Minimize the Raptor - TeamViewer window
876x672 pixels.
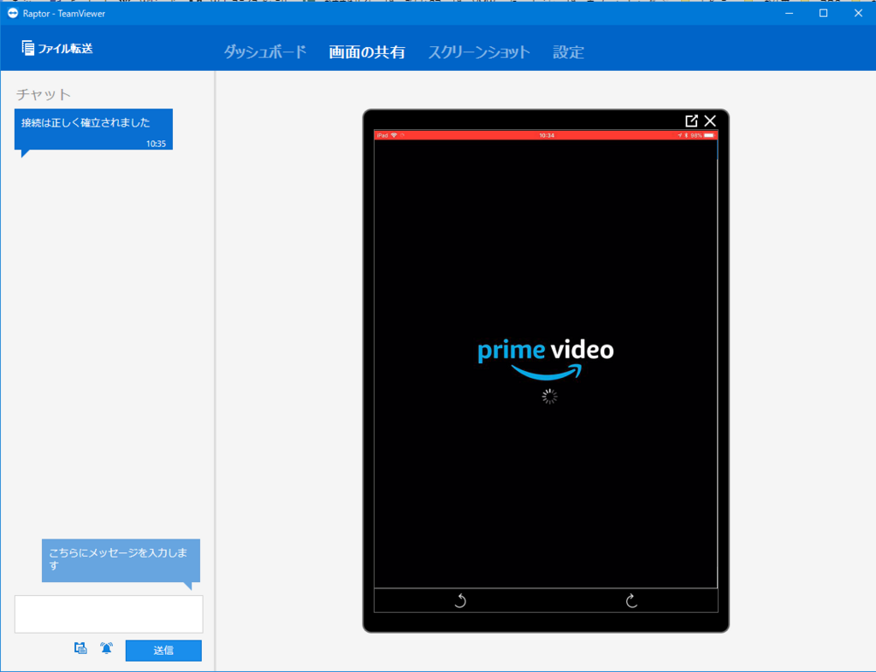point(789,13)
